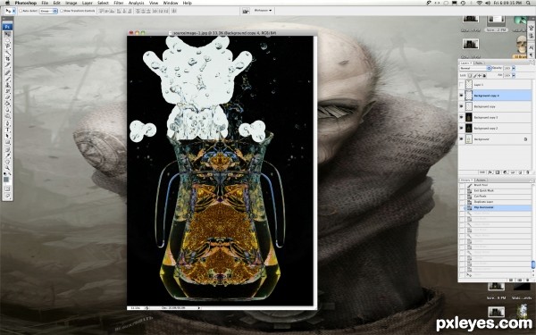Toggle Quick Mask mode in the toolbox
This screenshot has height=335, width=536.
(7, 188)
